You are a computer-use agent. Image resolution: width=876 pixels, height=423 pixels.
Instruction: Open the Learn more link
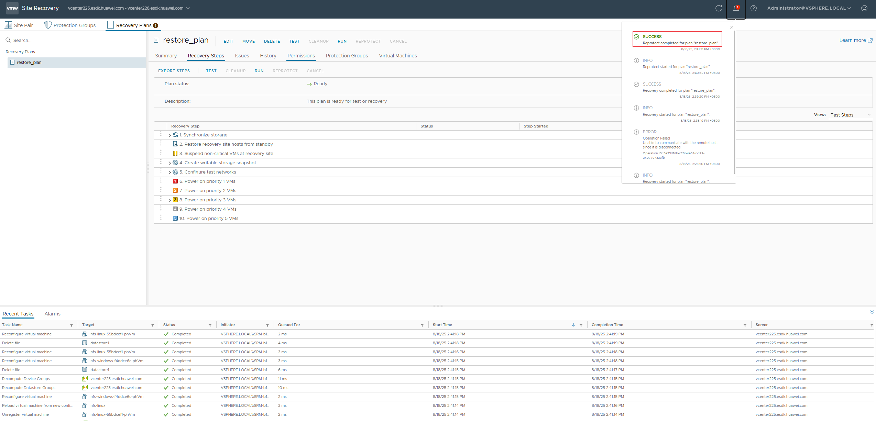[x=856, y=40]
